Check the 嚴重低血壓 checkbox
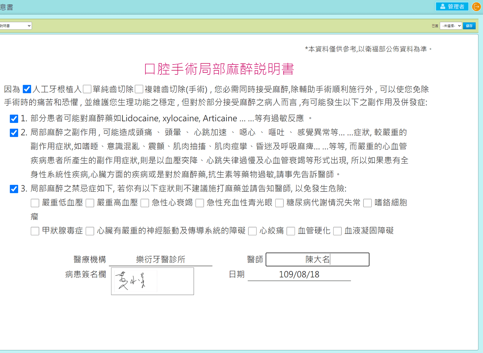 (35, 203)
